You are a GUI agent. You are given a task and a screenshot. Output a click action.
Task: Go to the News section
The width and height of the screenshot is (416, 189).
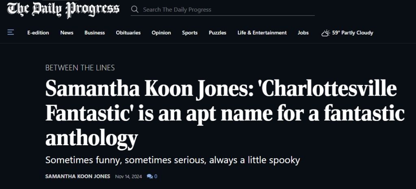point(67,33)
